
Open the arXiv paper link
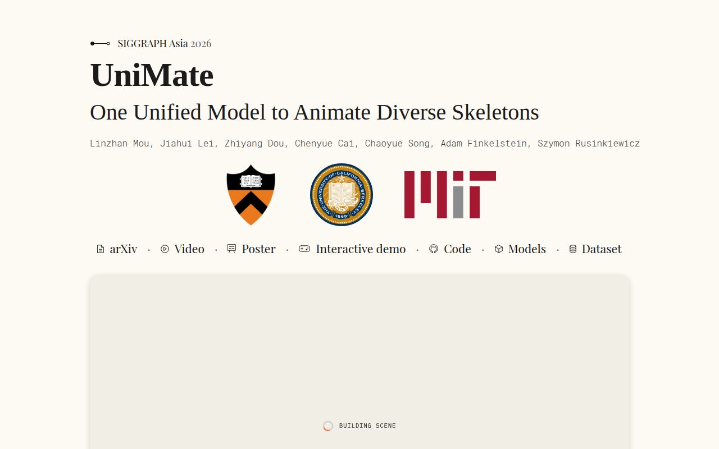[x=117, y=249]
